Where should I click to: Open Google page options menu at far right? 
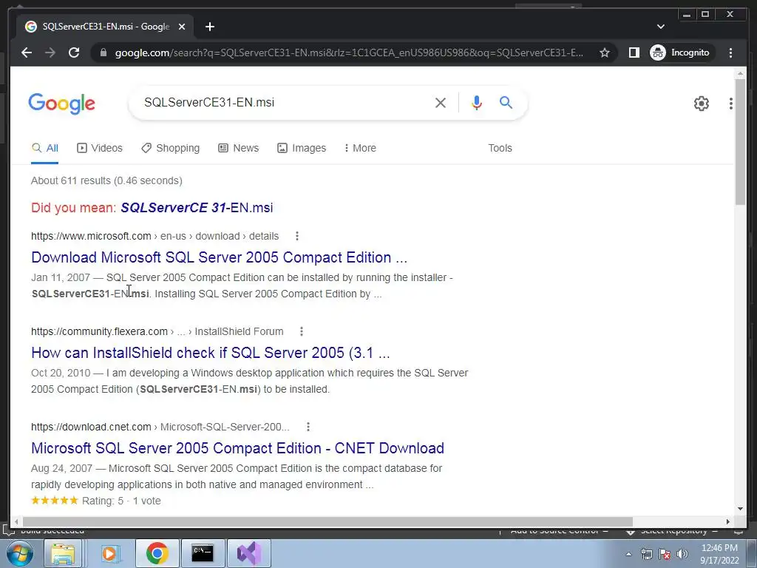[731, 104]
